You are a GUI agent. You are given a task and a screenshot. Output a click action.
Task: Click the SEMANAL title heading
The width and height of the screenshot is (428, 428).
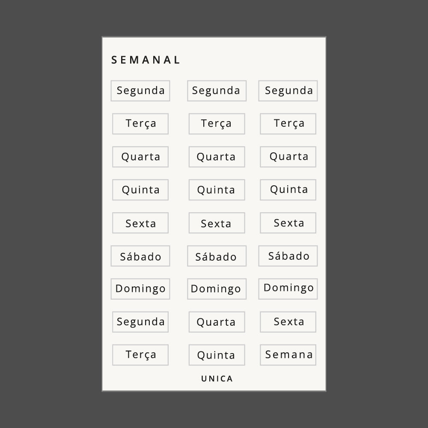click(x=146, y=60)
